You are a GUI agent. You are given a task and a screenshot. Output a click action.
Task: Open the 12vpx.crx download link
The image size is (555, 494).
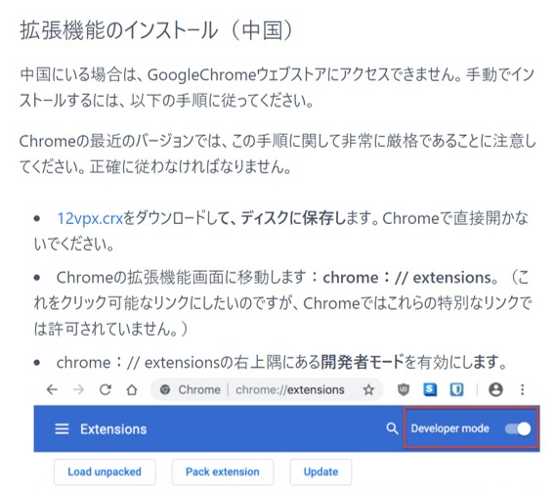click(90, 218)
